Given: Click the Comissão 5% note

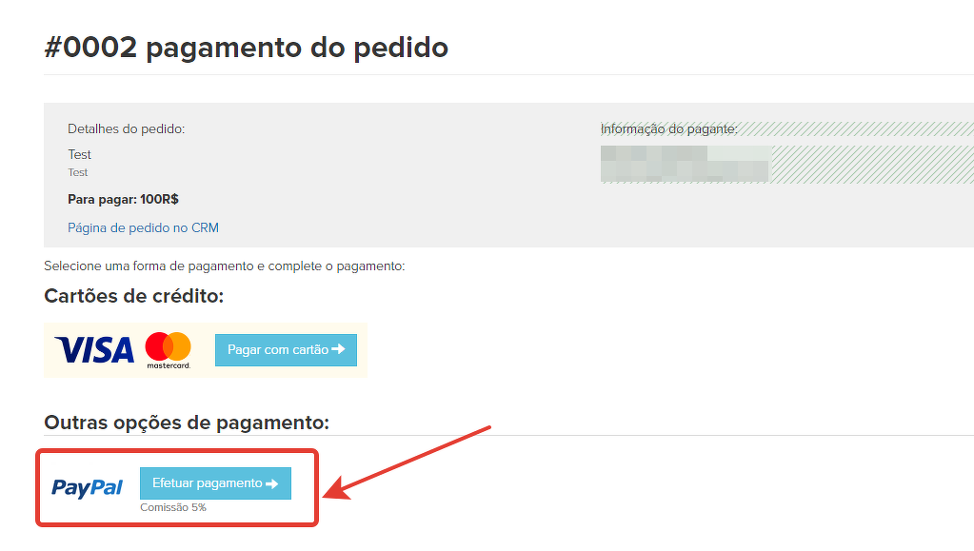Looking at the screenshot, I should click(x=172, y=507).
